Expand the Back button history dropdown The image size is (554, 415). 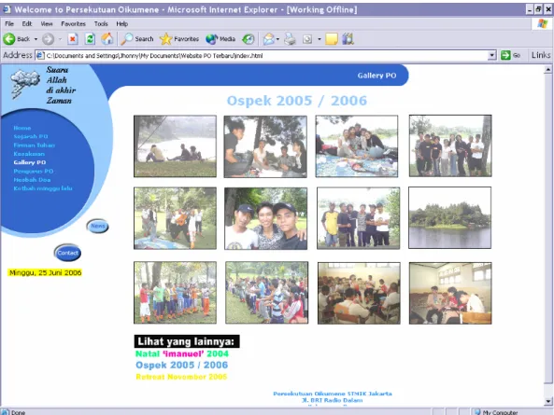coord(36,39)
